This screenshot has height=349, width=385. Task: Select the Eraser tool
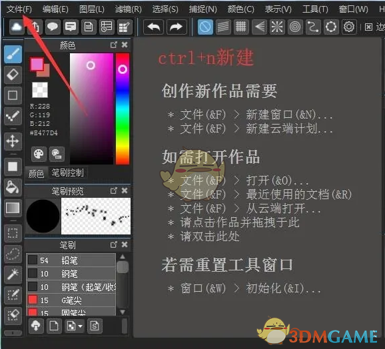tap(13, 75)
